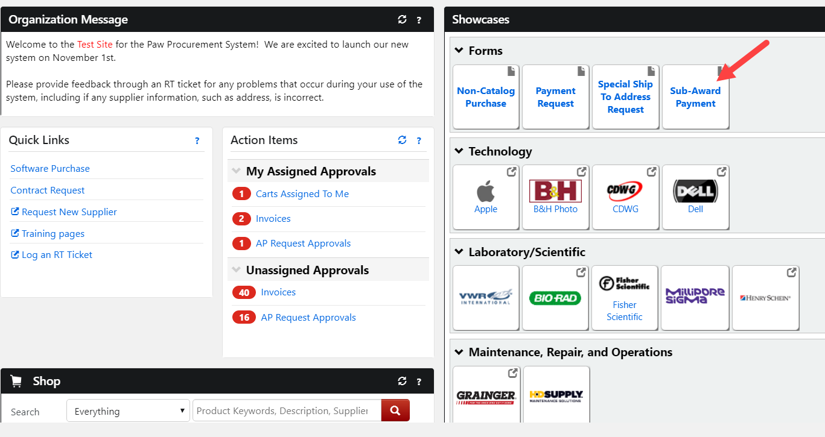Viewport: 825px width, 437px height.
Task: Click the red Test Site link
Action: click(x=95, y=45)
